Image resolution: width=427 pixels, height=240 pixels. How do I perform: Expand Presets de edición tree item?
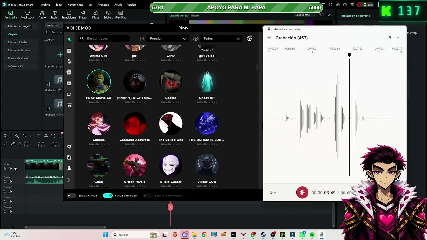[5, 58]
